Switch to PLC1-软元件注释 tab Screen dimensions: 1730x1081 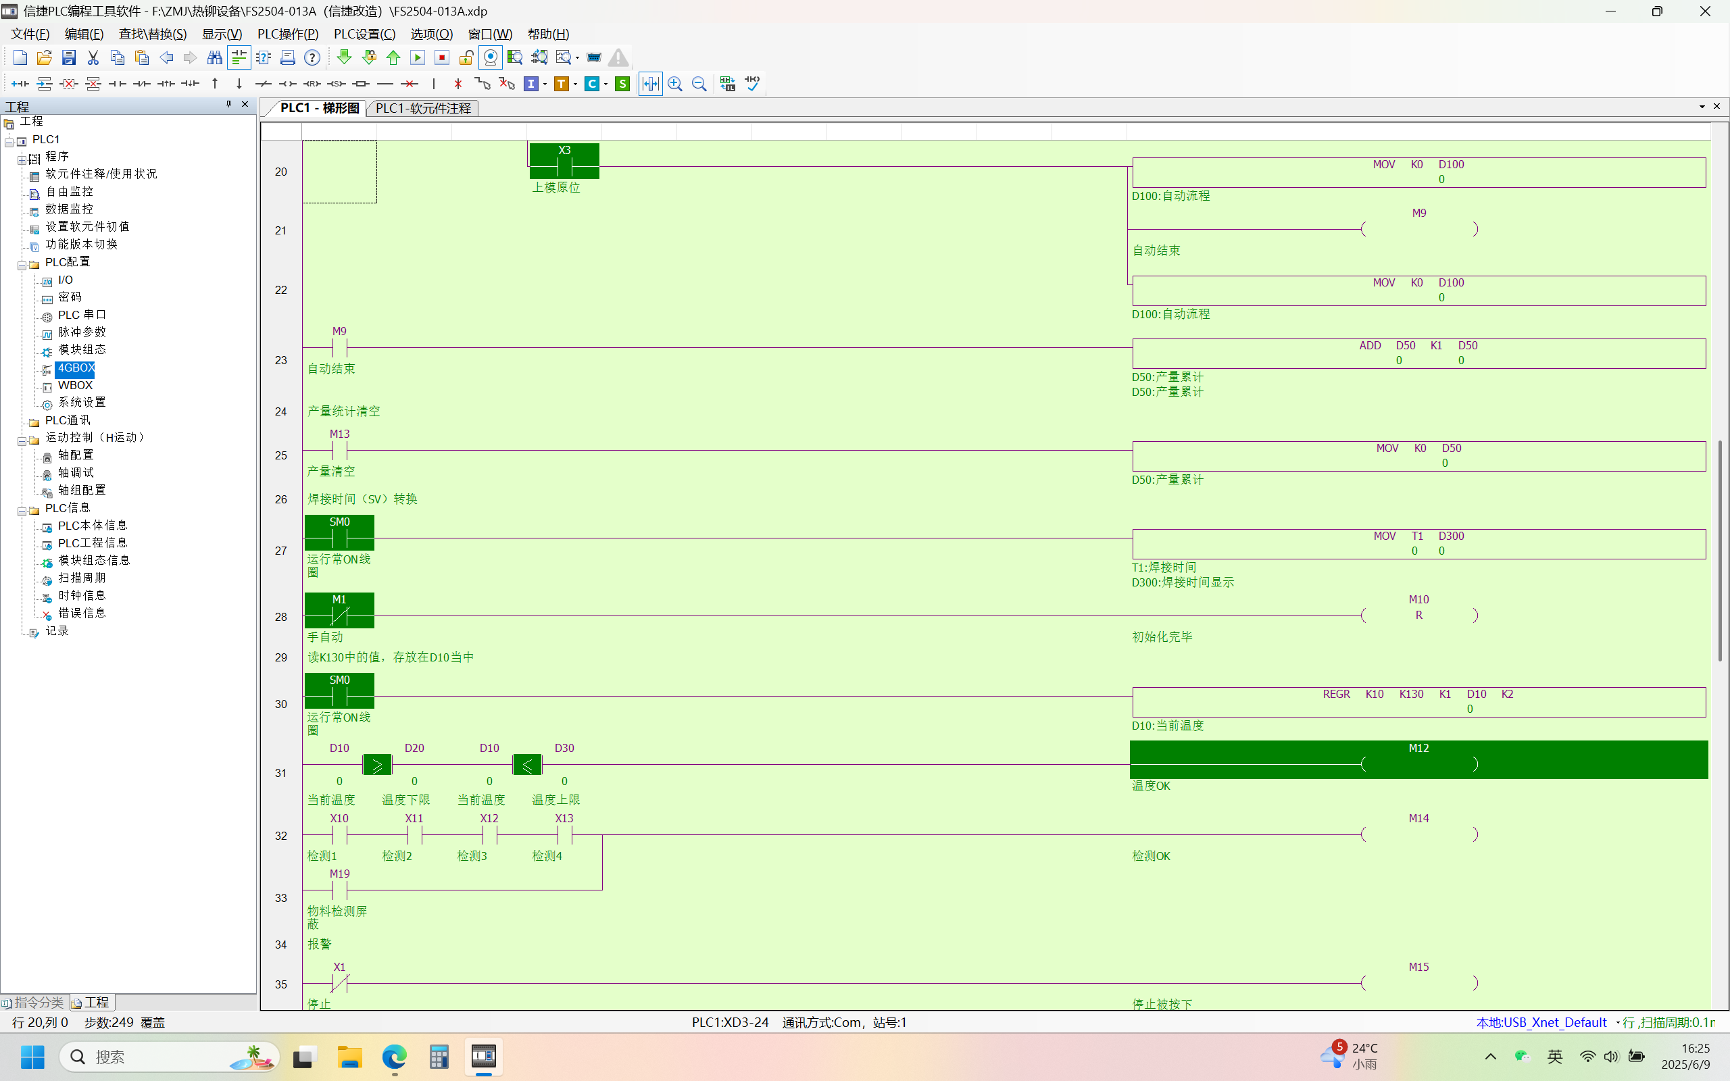click(422, 108)
